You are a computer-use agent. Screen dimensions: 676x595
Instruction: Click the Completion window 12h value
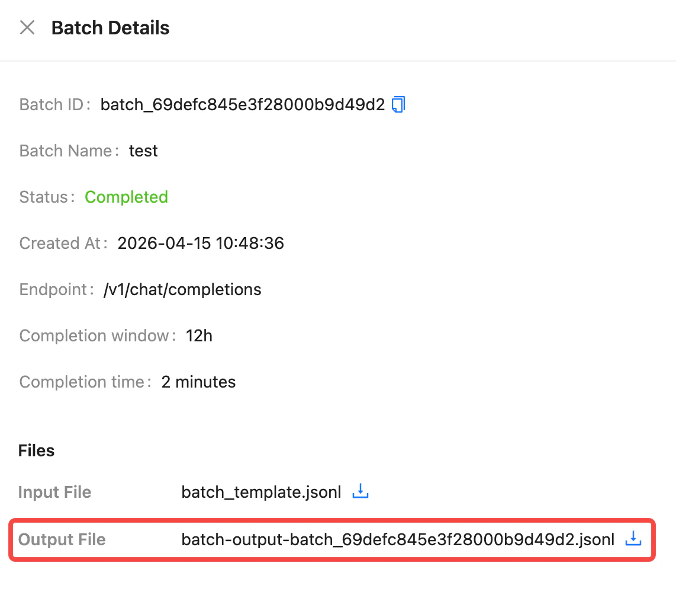pos(199,335)
